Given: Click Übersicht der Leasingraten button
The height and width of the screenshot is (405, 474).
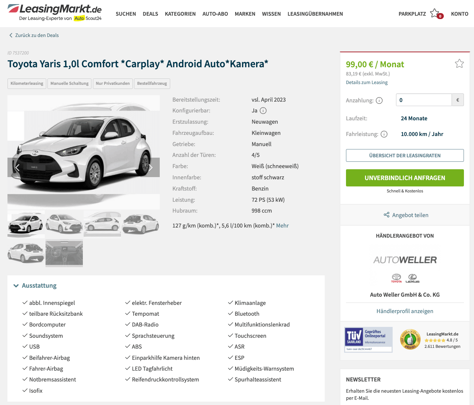Looking at the screenshot, I should (405, 155).
